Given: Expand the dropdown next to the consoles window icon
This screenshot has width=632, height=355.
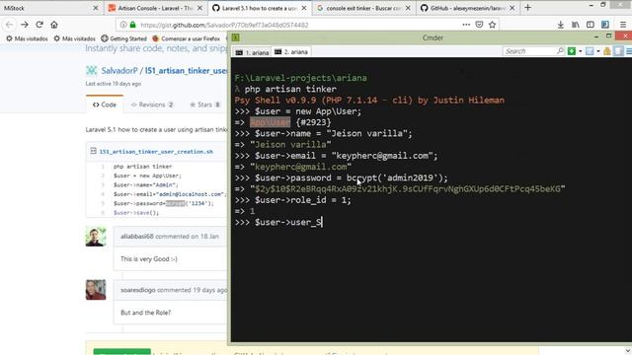Looking at the screenshot, I should tap(598, 51).
